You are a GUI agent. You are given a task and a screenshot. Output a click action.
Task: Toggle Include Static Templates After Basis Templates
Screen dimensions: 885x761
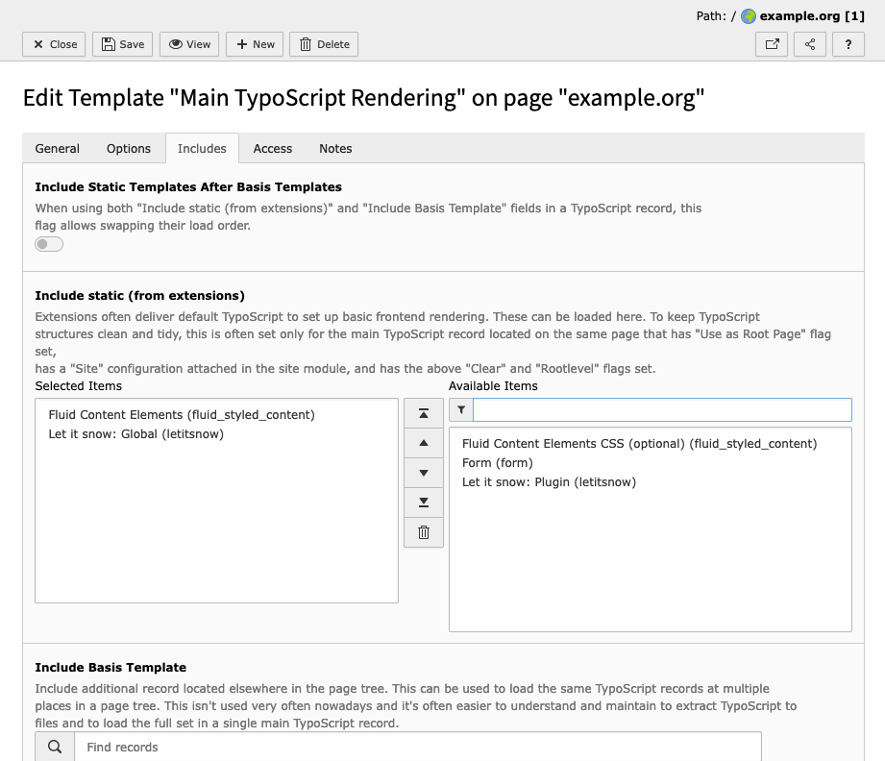coord(49,244)
